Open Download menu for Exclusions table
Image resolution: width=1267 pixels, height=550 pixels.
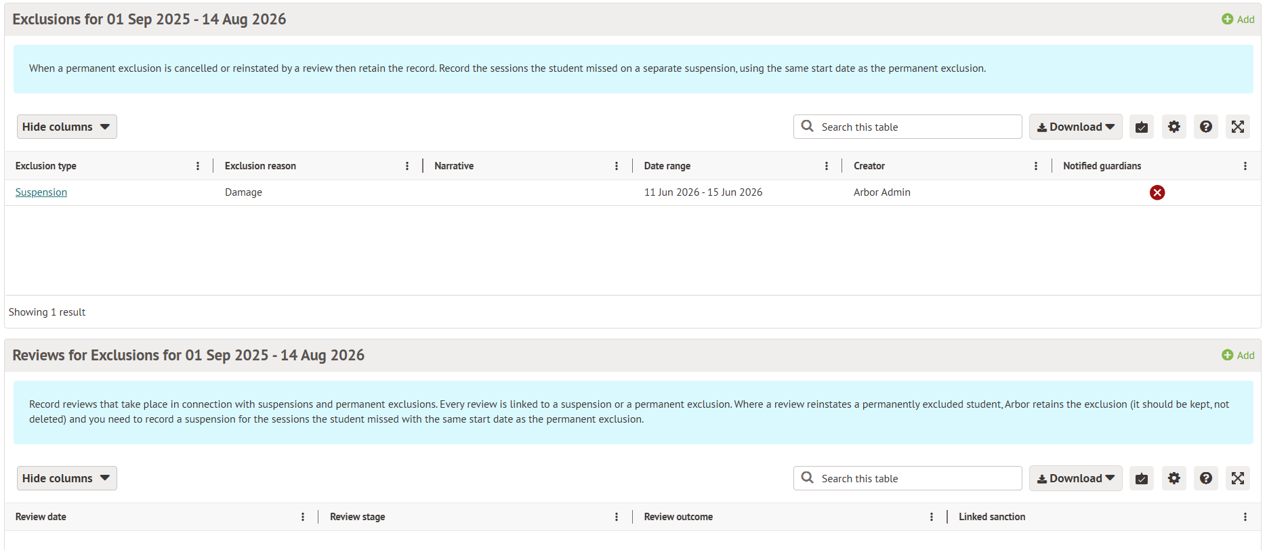(x=1075, y=127)
